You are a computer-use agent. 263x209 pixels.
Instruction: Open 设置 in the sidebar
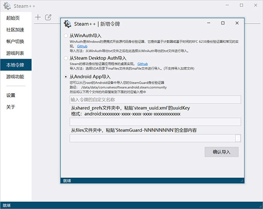[16, 95]
